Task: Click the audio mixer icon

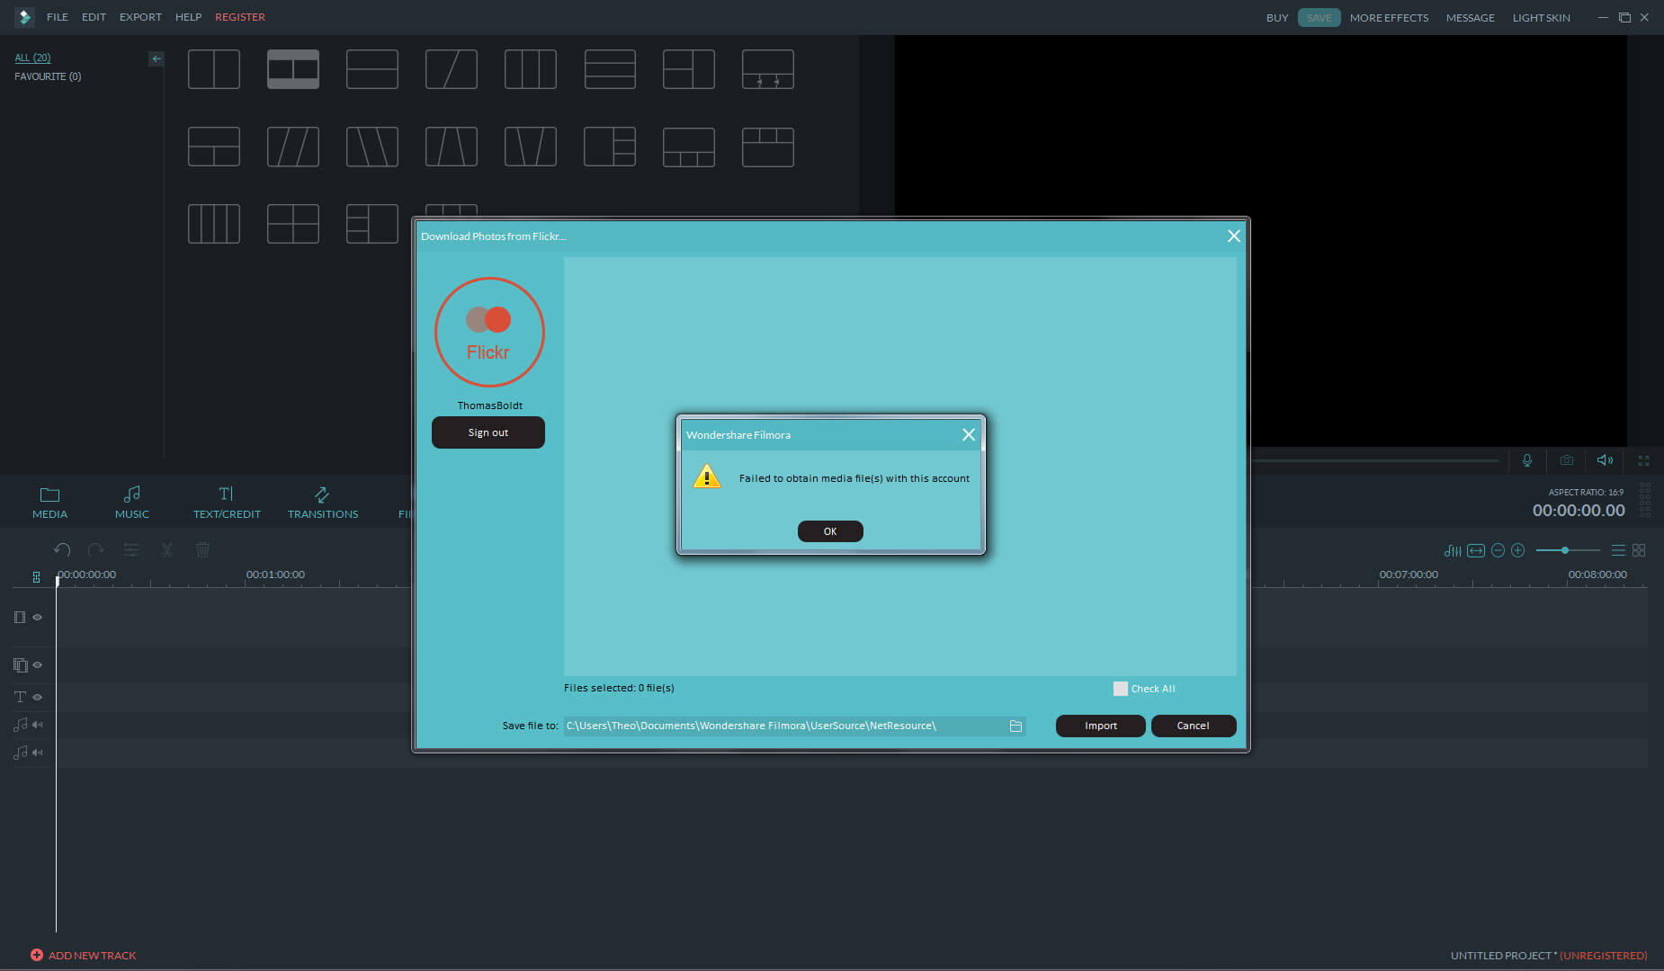Action: (1453, 550)
